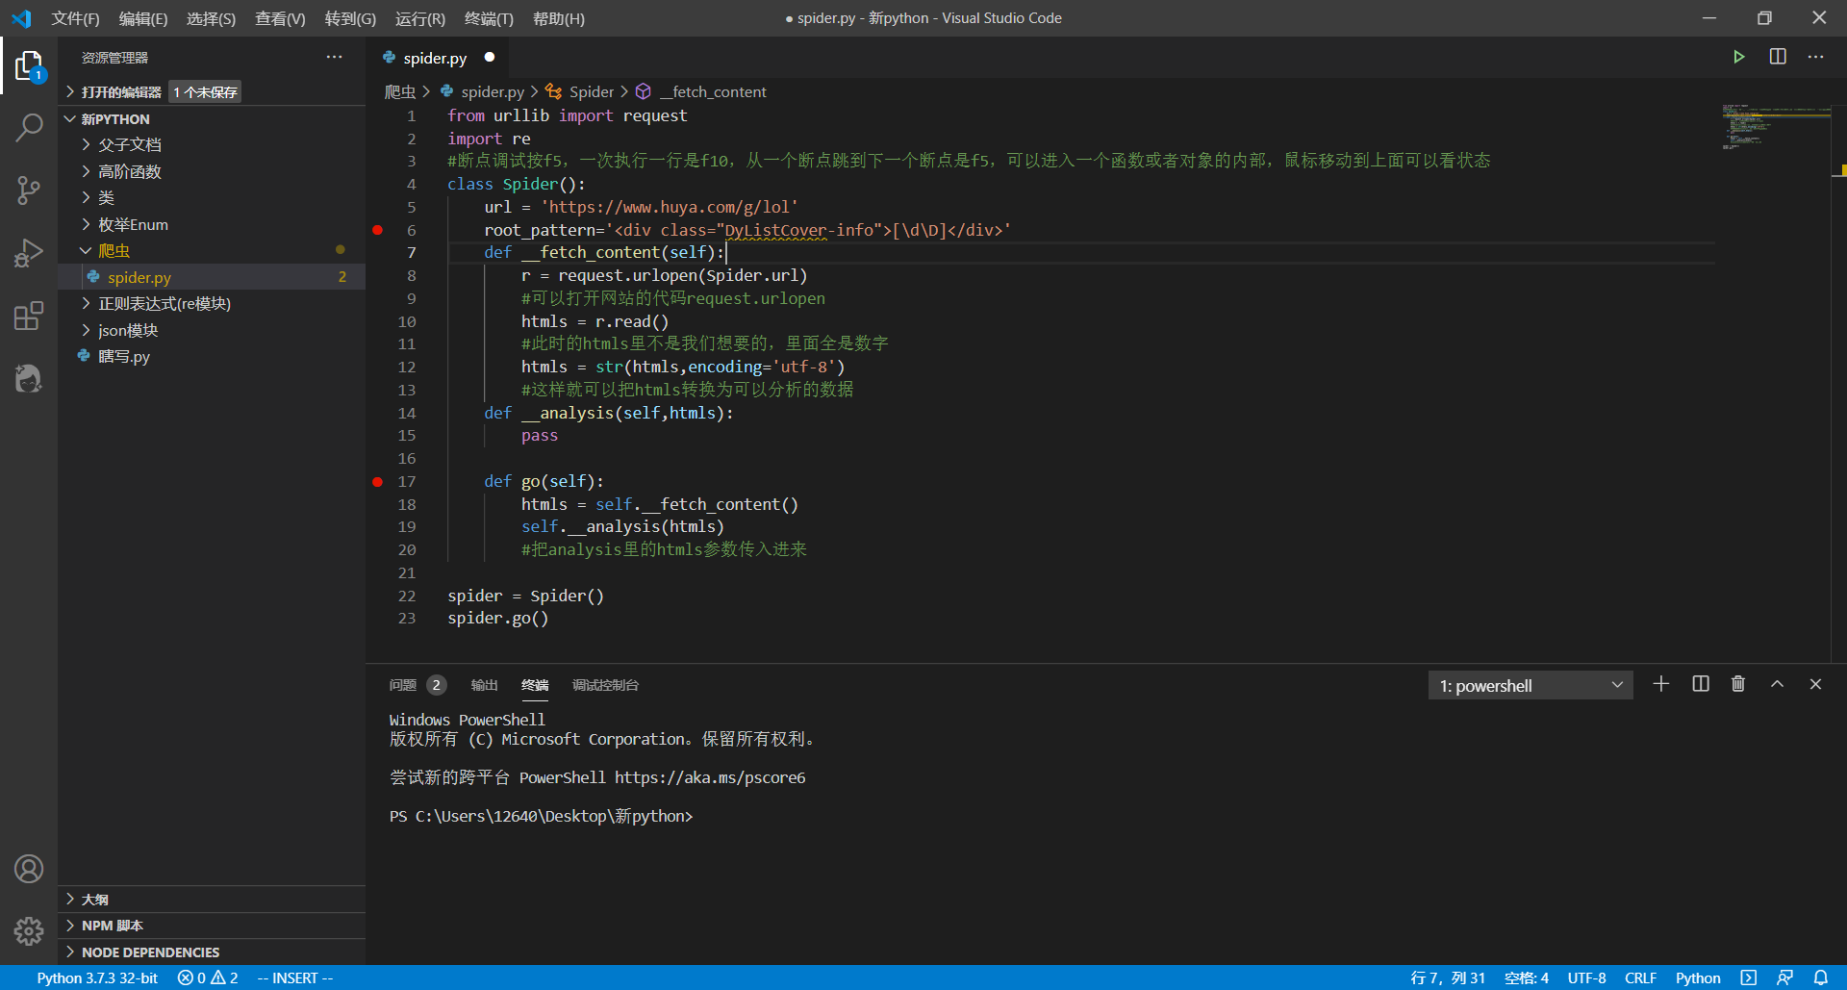Open the Explorer view in activity bar
The image size is (1847, 990).
[29, 66]
